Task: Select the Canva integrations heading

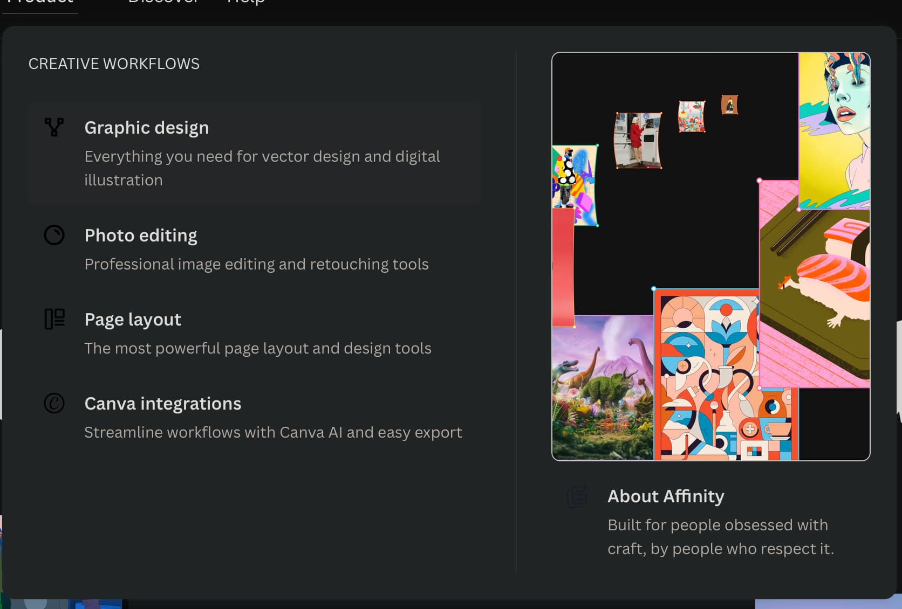Action: [x=162, y=404]
